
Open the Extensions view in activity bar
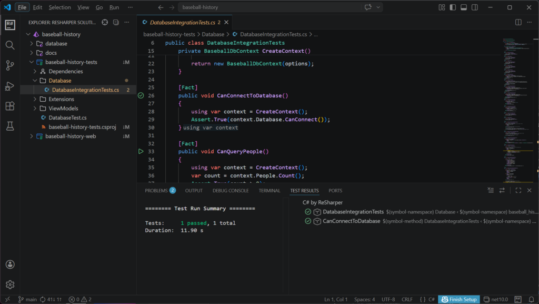point(10,106)
